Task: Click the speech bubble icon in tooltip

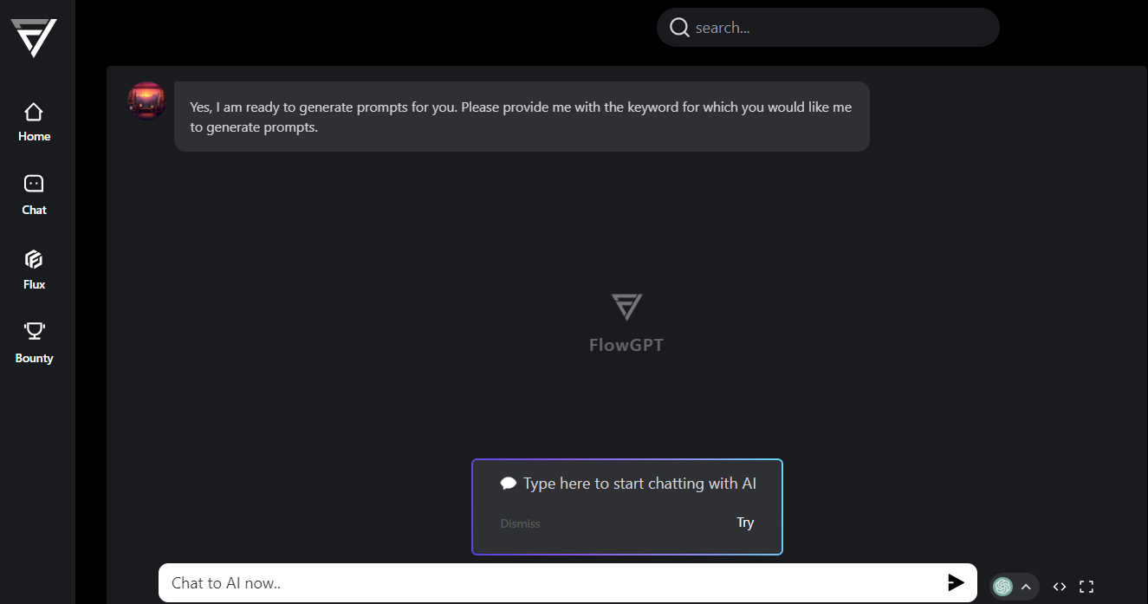Action: click(x=509, y=484)
